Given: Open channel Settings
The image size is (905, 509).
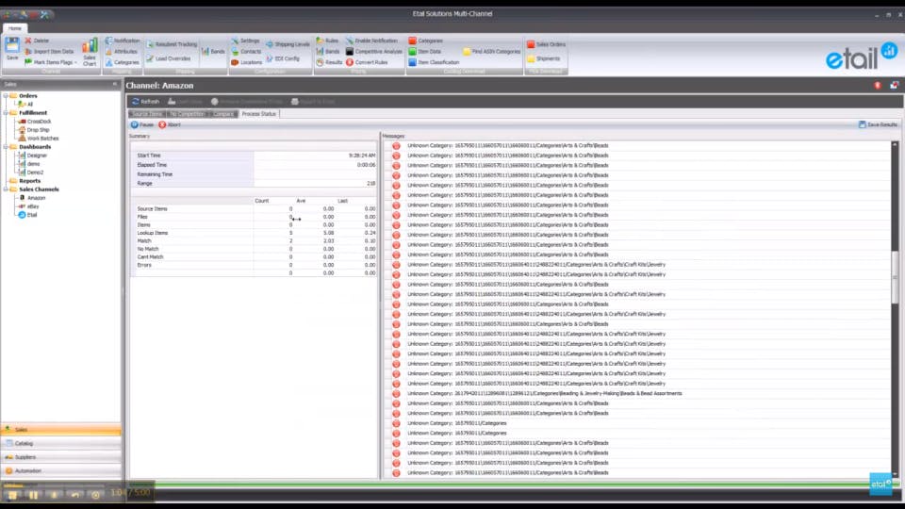Looking at the screenshot, I should point(245,41).
